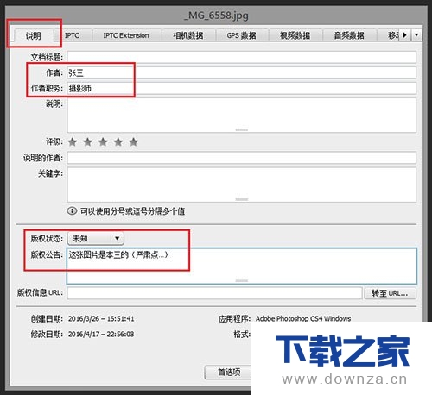Click the 创建日期 value 2016/3/26 – 16:51:41
Screen dimensions: 432x395
click(x=101, y=318)
